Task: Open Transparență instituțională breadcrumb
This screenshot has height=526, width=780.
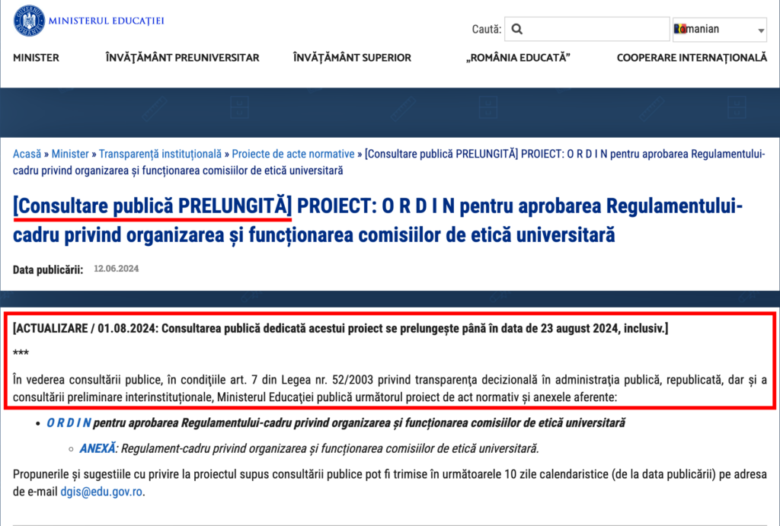Action: pyautogui.click(x=160, y=154)
